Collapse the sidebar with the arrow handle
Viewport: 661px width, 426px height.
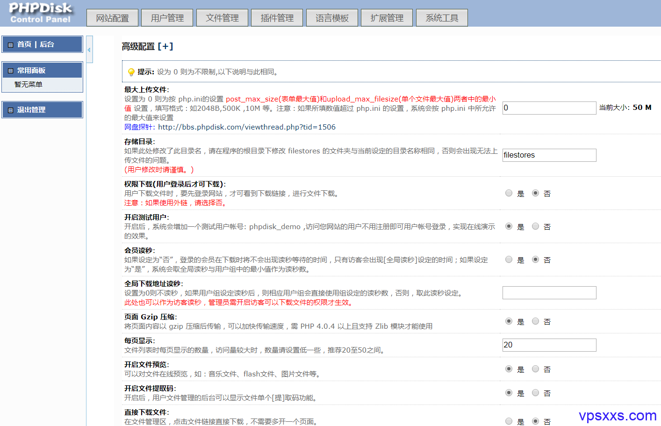click(89, 49)
